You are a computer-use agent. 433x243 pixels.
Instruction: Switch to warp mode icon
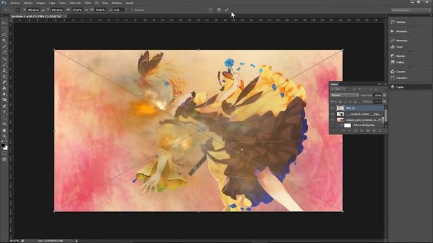pyautogui.click(x=210, y=9)
